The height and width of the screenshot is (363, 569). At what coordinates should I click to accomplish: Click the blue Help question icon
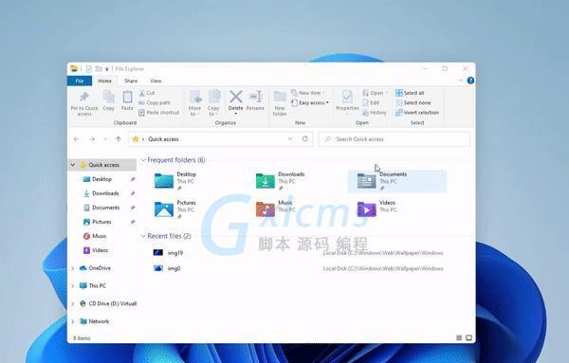point(470,81)
